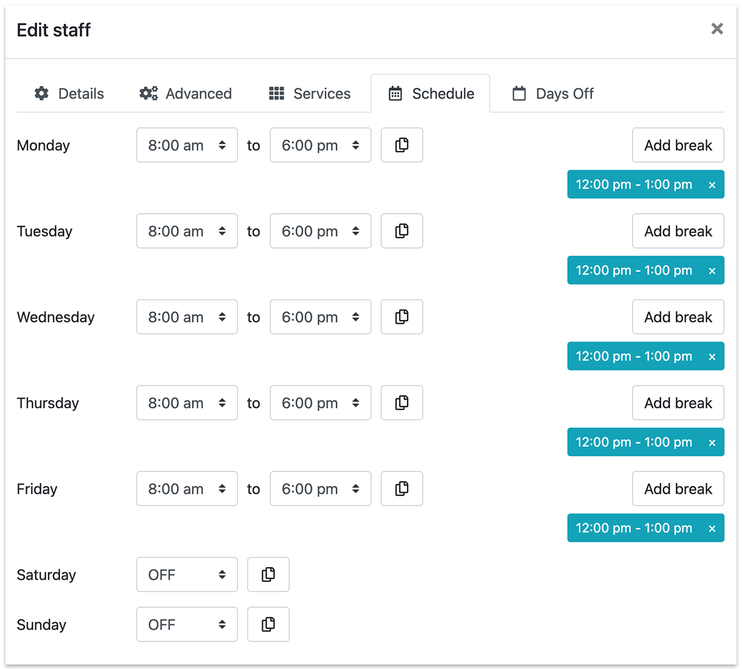Remove Tuesday's 12:00 pm break
Image resolution: width=742 pixels, height=670 pixels.
coord(712,271)
